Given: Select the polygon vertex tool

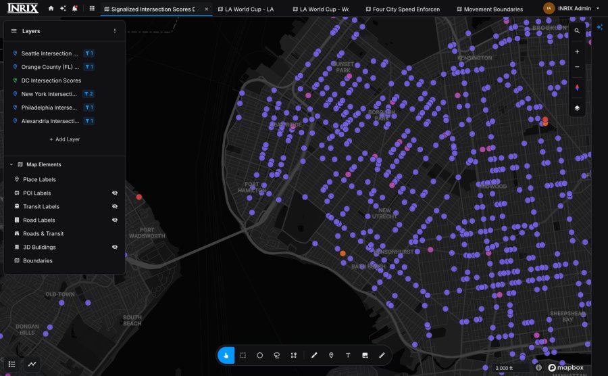Looking at the screenshot, I should pos(294,355).
